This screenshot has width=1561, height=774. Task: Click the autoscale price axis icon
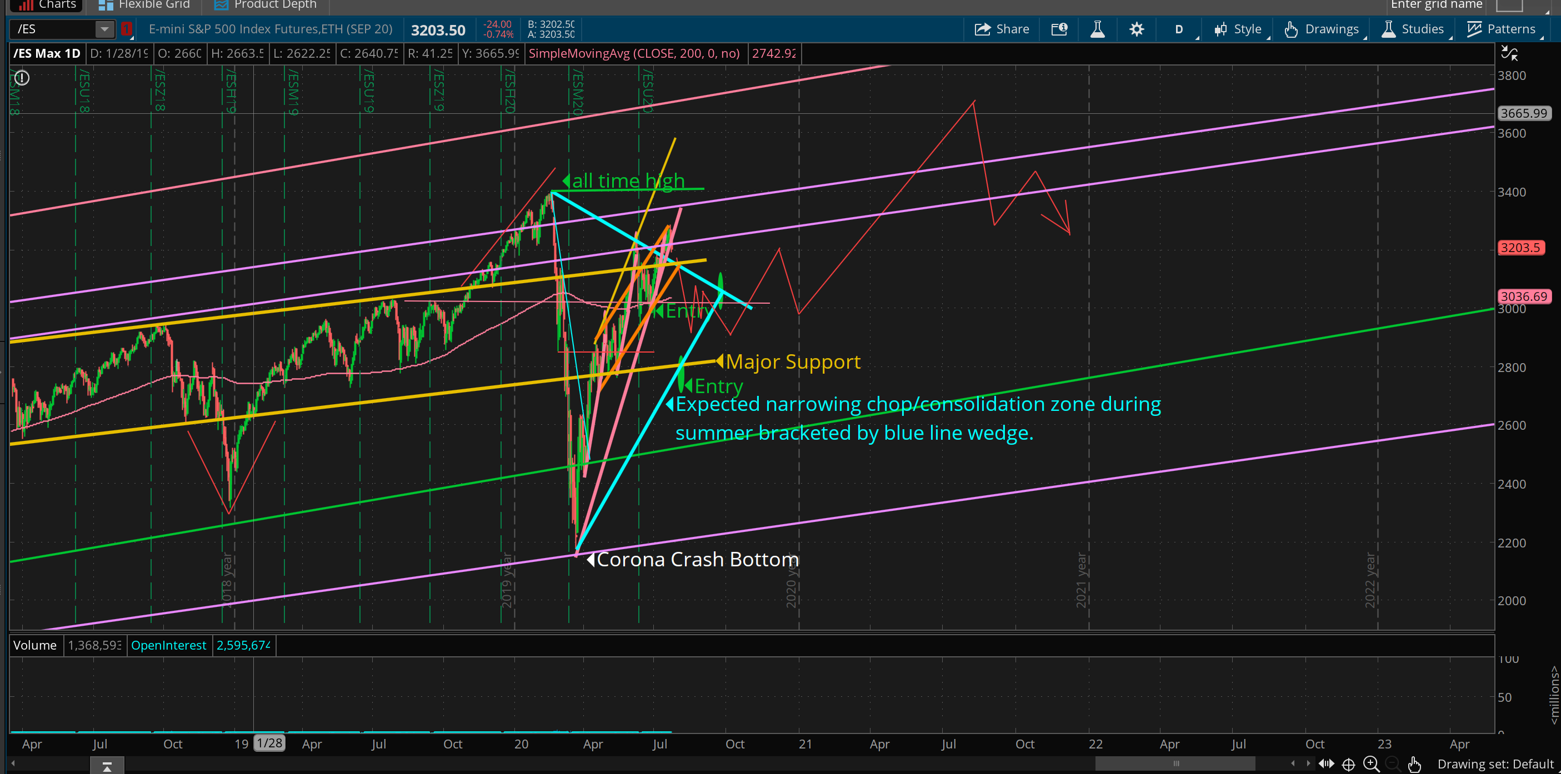click(1509, 54)
